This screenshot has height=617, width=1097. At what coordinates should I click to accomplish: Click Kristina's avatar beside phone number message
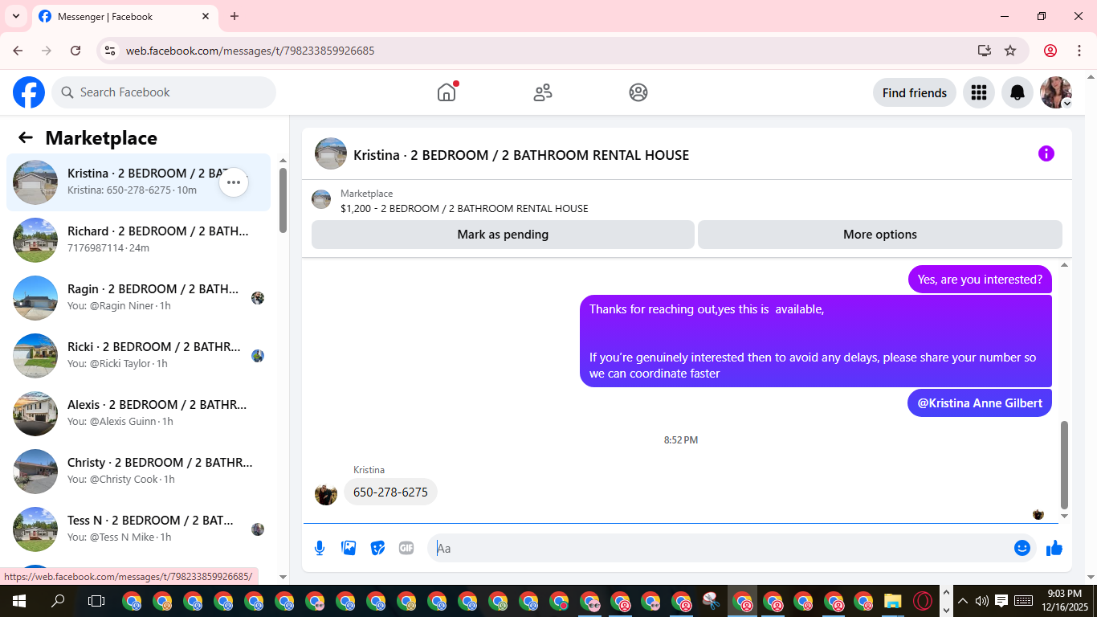326,493
